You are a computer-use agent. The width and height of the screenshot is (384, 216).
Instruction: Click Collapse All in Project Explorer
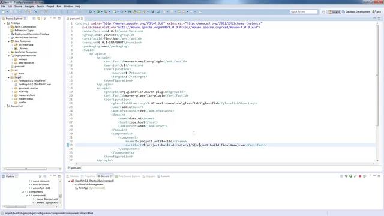tap(34, 19)
